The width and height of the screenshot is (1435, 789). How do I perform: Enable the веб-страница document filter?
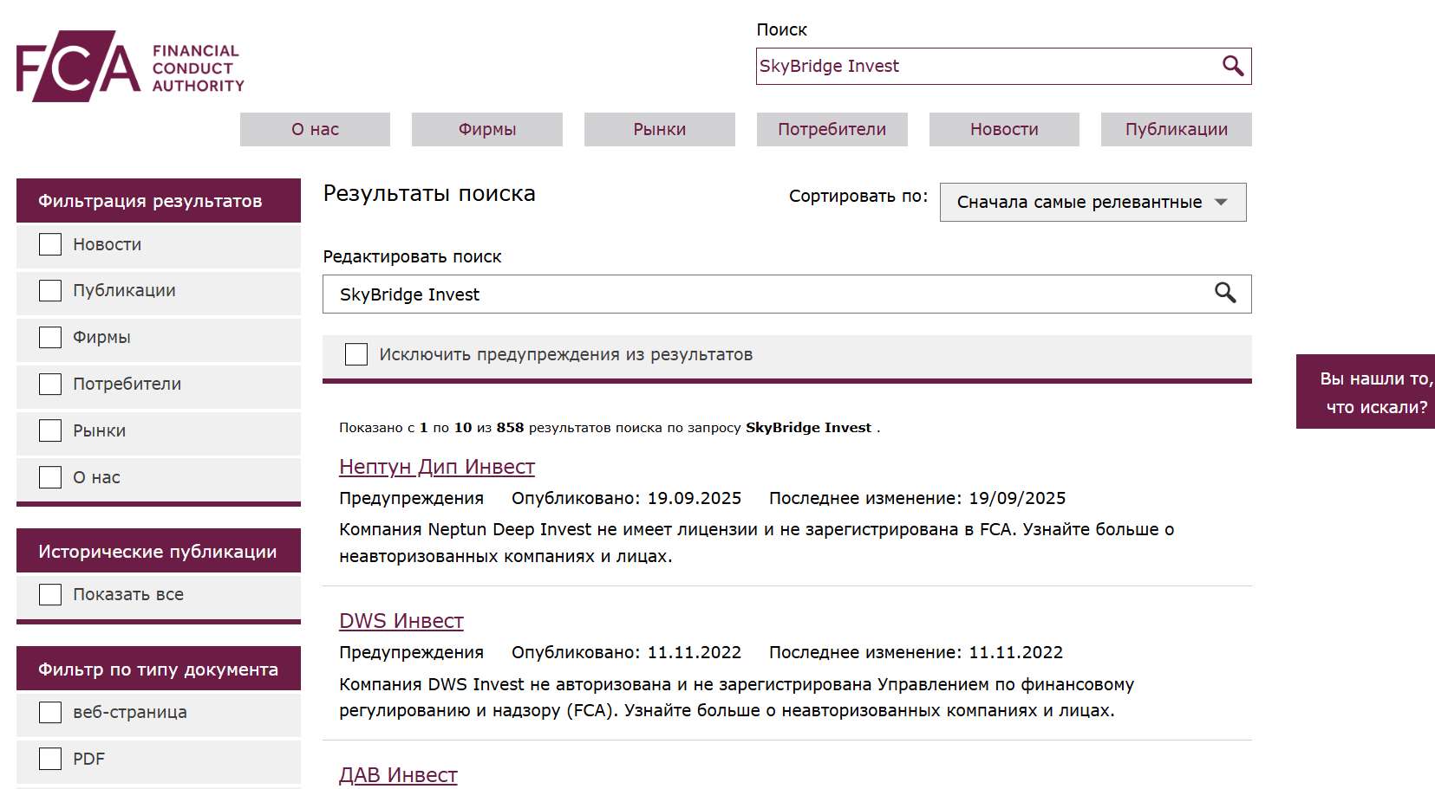[x=50, y=712]
